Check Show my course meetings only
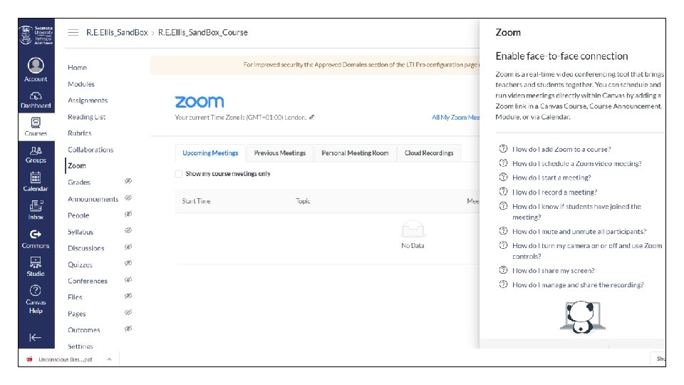The height and width of the screenshot is (385, 684). click(x=178, y=174)
